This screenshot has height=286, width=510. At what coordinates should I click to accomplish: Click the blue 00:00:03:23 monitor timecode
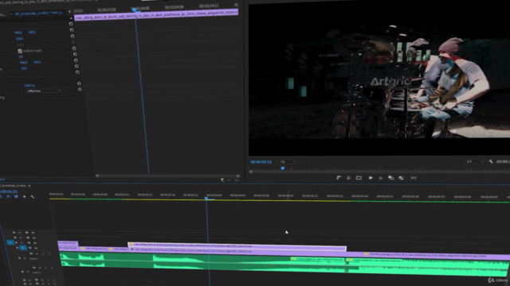pyautogui.click(x=261, y=161)
